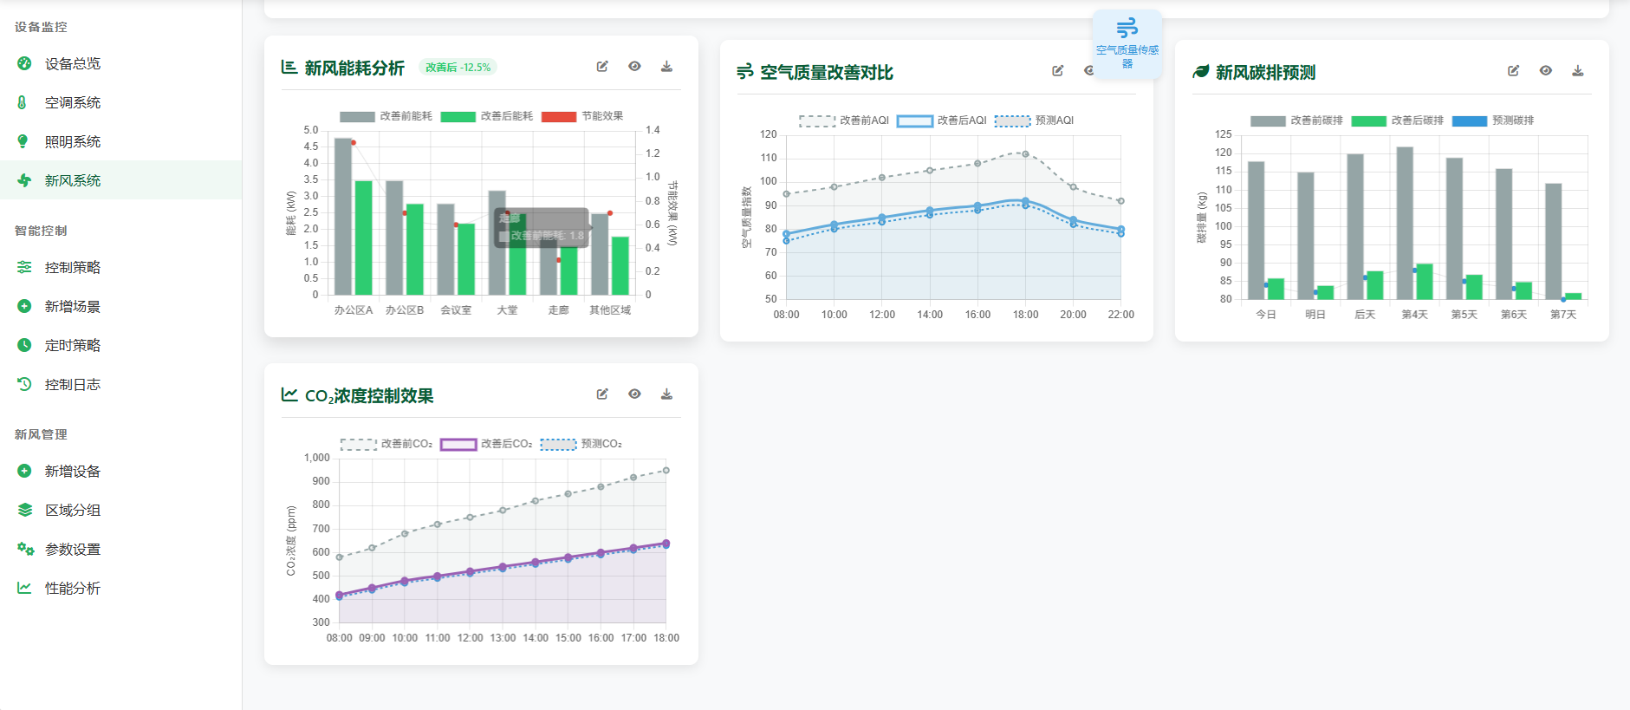Toggle 改善前能耗 legend color swatch
The width and height of the screenshot is (1630, 710).
pyautogui.click(x=357, y=117)
